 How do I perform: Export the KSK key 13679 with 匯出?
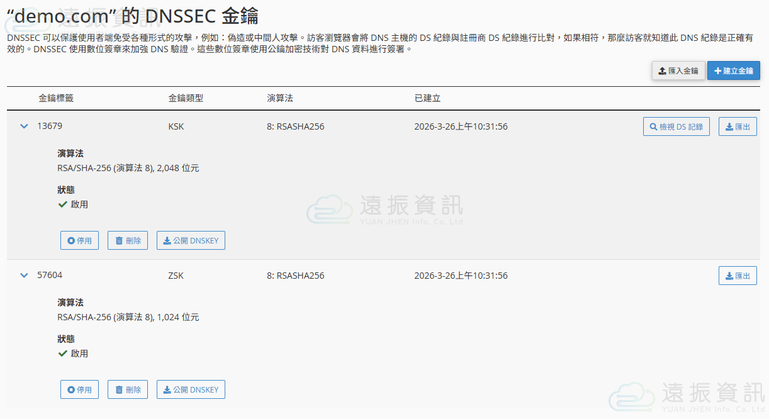tap(738, 126)
